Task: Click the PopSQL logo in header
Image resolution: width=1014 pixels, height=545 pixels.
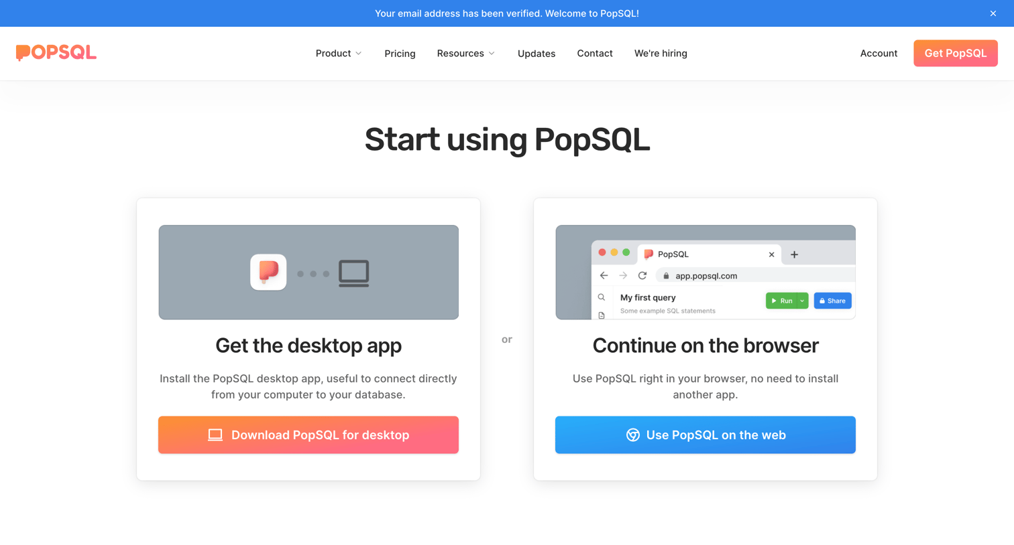Action: click(56, 53)
